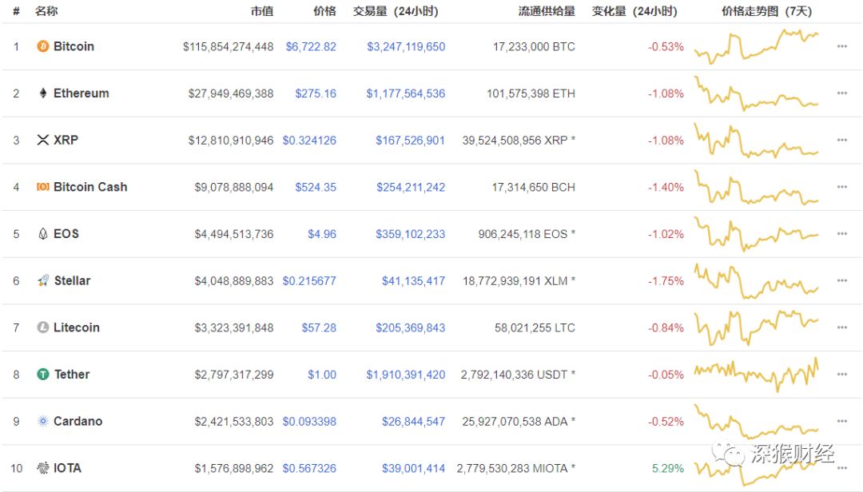863x492 pixels.
Task: Open Stellar 7-day price trend chart
Action: [756, 280]
